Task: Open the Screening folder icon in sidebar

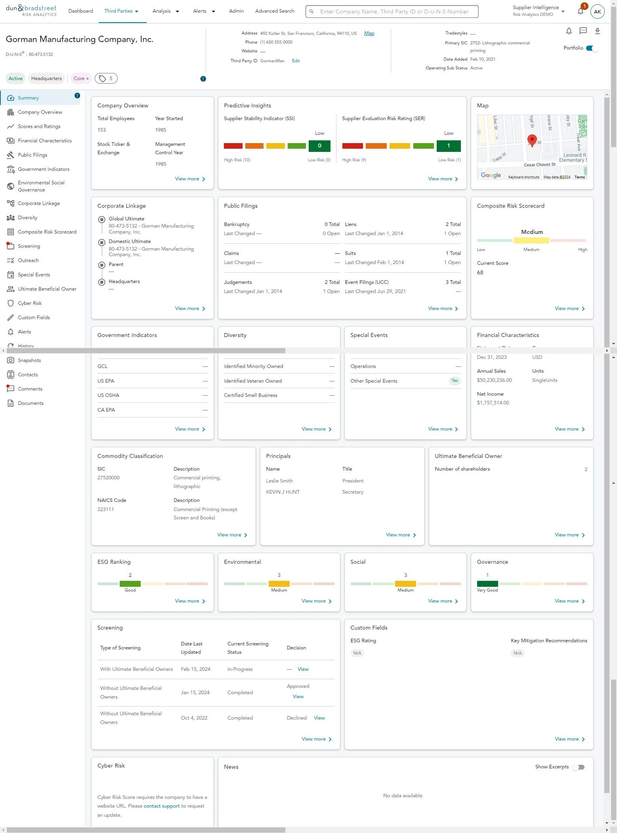Action: pyautogui.click(x=11, y=246)
